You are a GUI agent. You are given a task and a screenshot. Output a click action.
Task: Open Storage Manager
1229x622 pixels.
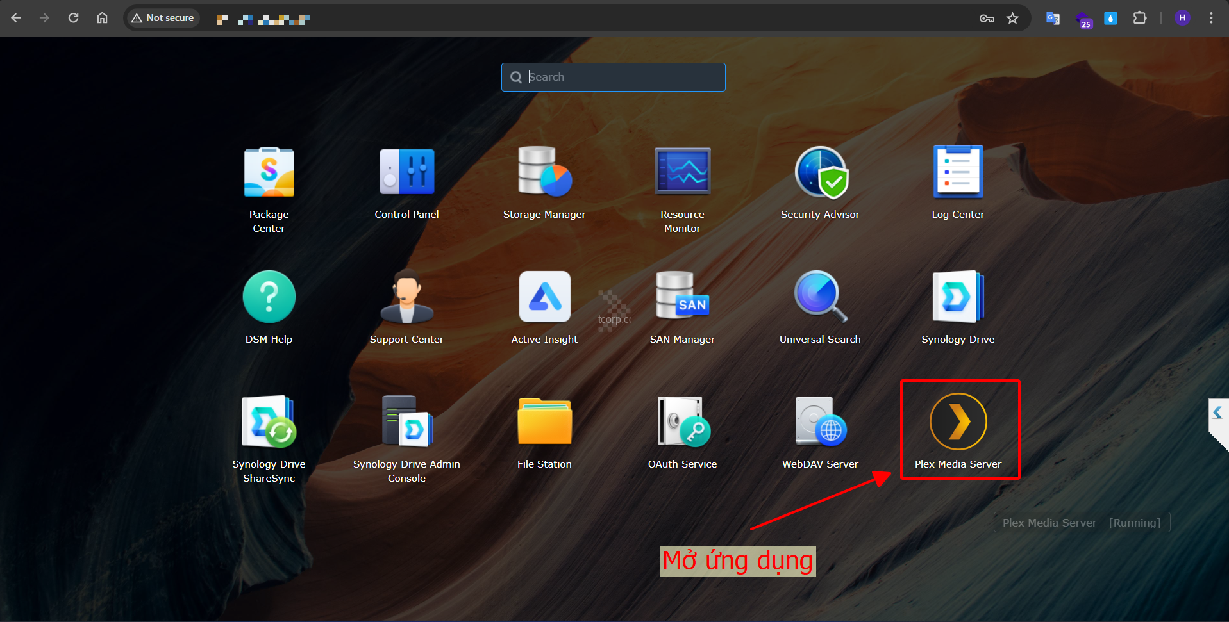pyautogui.click(x=544, y=173)
